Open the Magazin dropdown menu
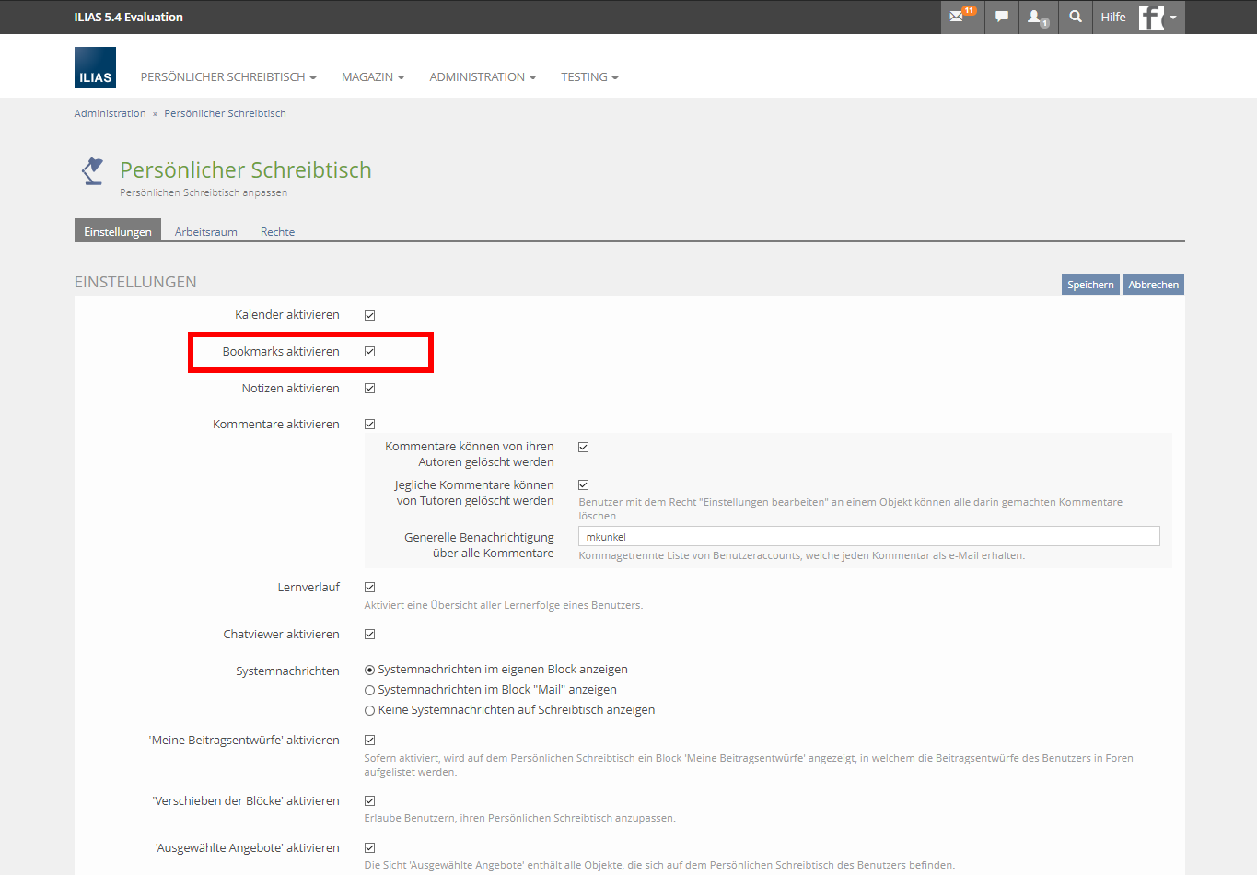The height and width of the screenshot is (875, 1257). tap(372, 77)
